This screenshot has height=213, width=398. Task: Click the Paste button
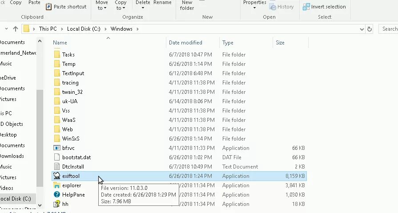34,3
